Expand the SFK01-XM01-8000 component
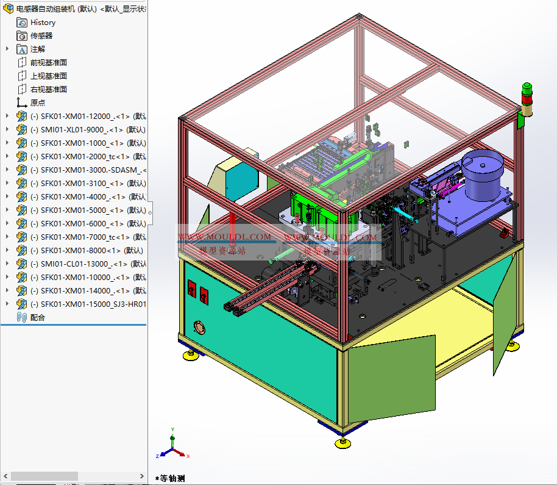Screen dimensions: 557x485 6,250
